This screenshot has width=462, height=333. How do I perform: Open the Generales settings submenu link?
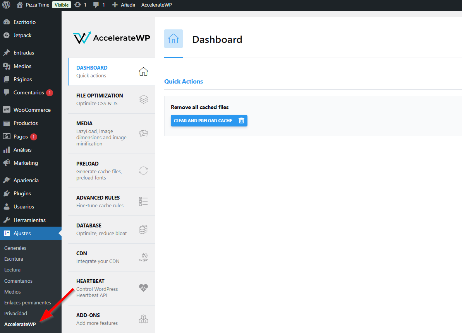[x=15, y=248]
